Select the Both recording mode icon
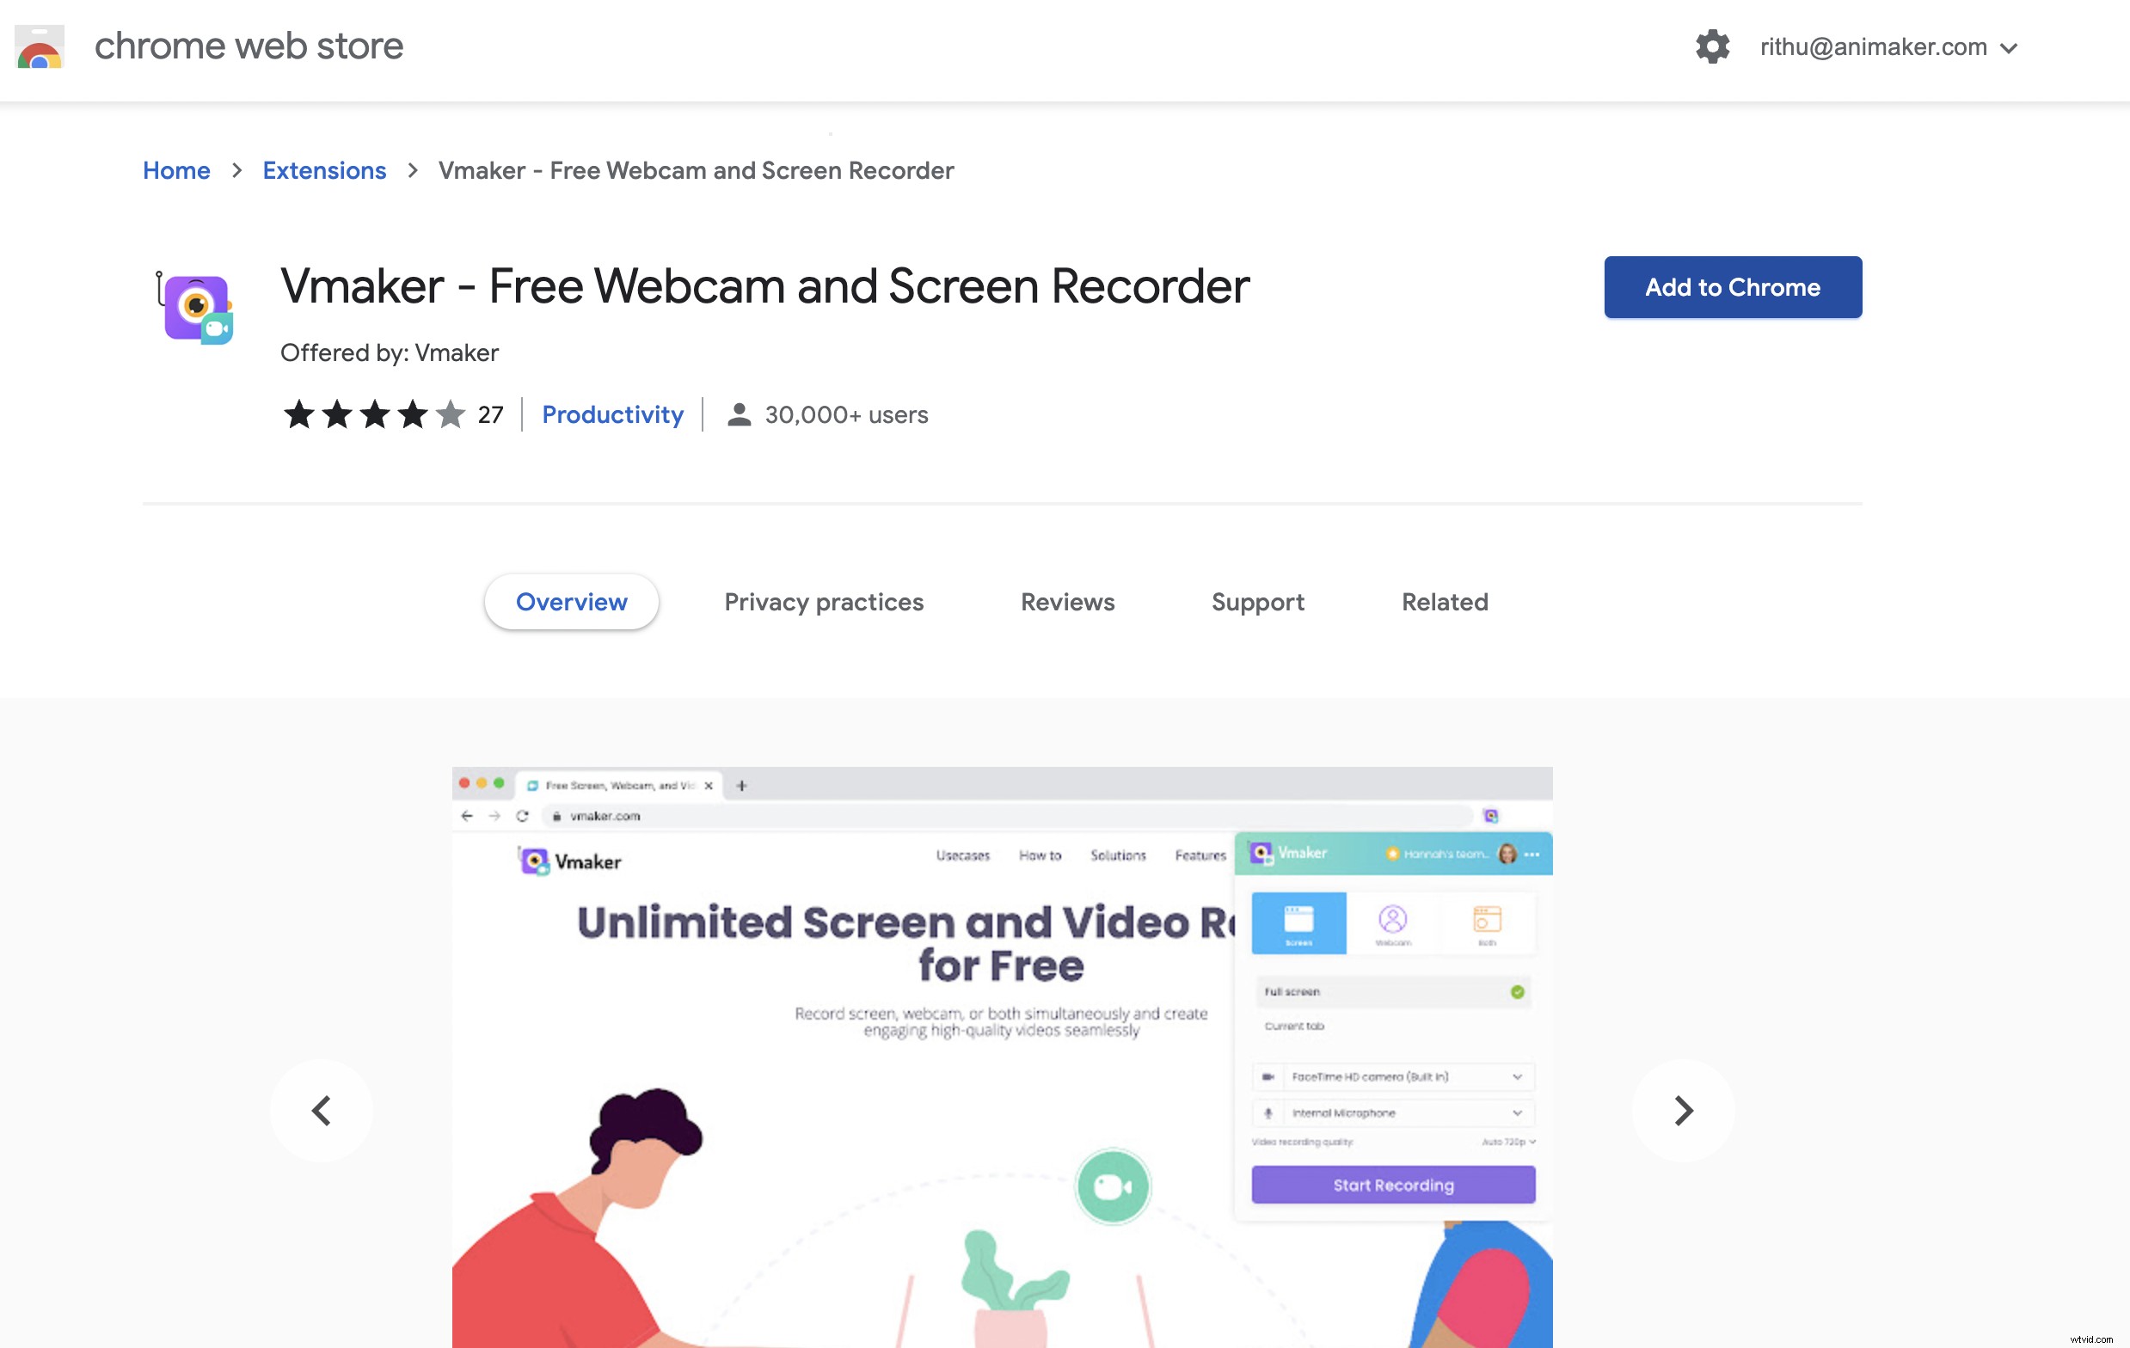The height and width of the screenshot is (1348, 2130). 1487,922
